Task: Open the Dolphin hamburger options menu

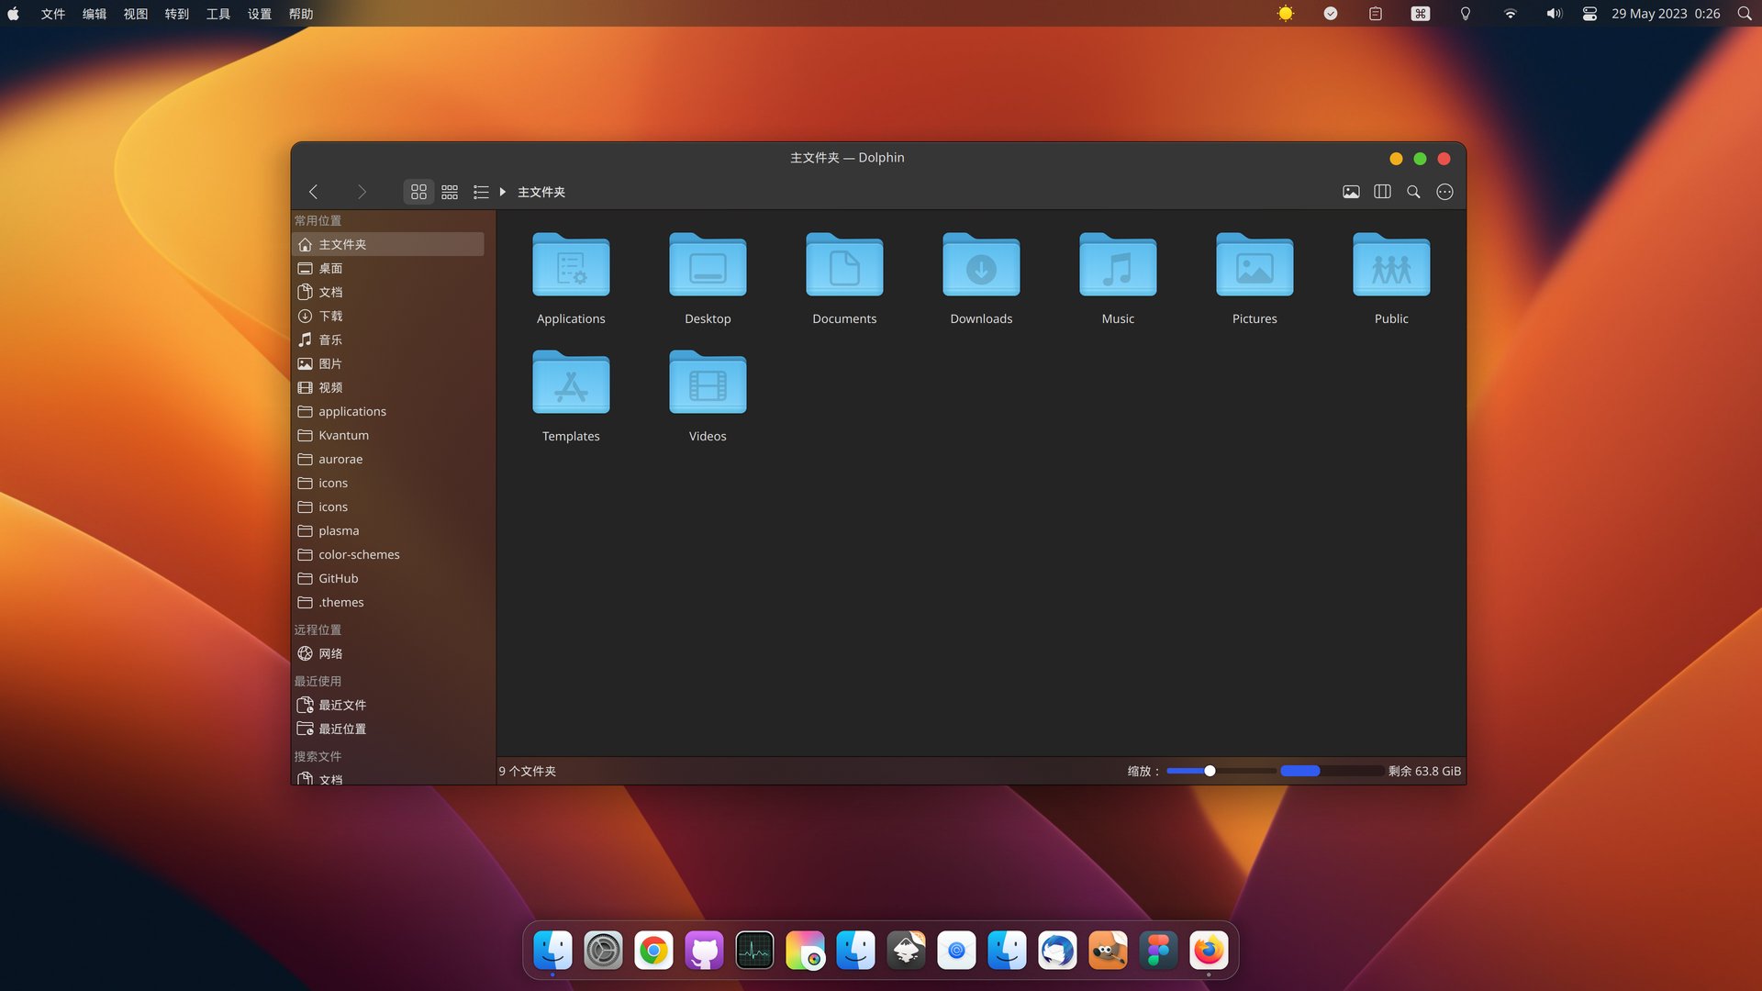Action: coord(1444,192)
